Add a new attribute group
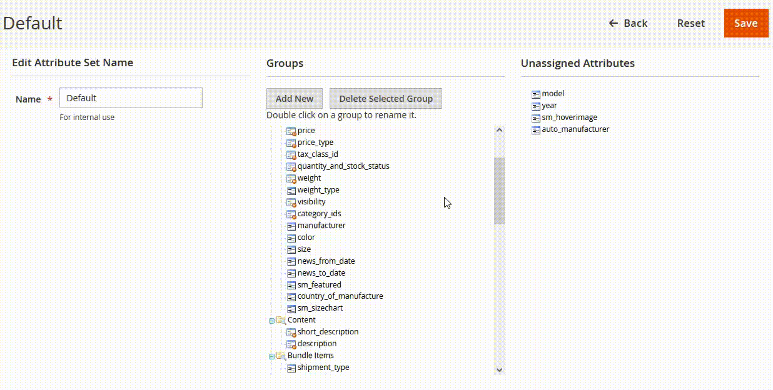The width and height of the screenshot is (773, 390). (x=295, y=99)
